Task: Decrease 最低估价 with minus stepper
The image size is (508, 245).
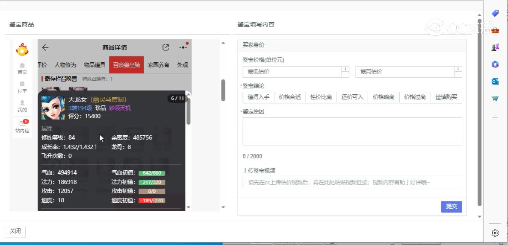Action: (345, 75)
